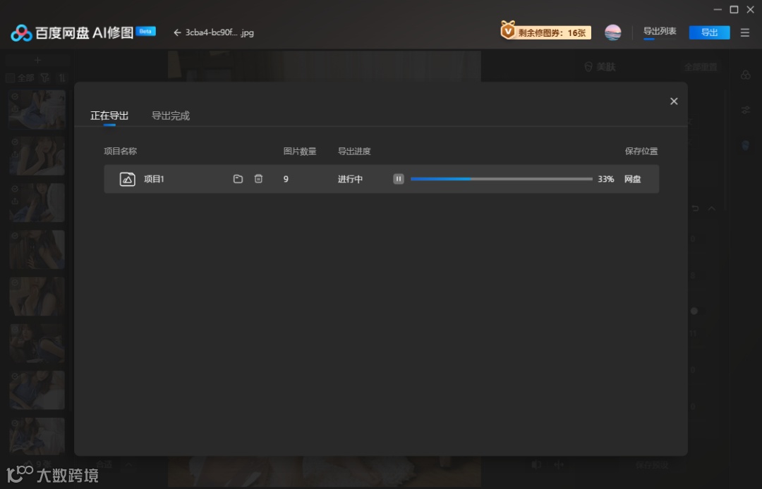The height and width of the screenshot is (489, 762).
Task: Open the 美肤 skin beauty panel
Action: (600, 67)
